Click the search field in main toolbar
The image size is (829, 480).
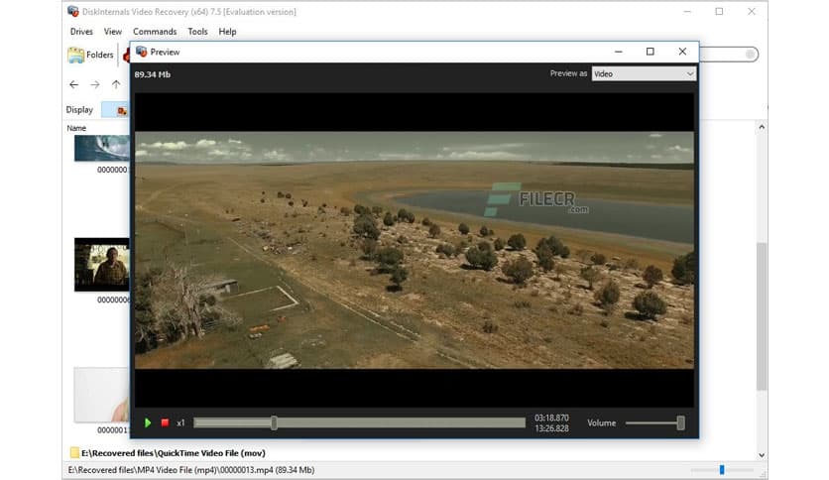click(x=729, y=55)
